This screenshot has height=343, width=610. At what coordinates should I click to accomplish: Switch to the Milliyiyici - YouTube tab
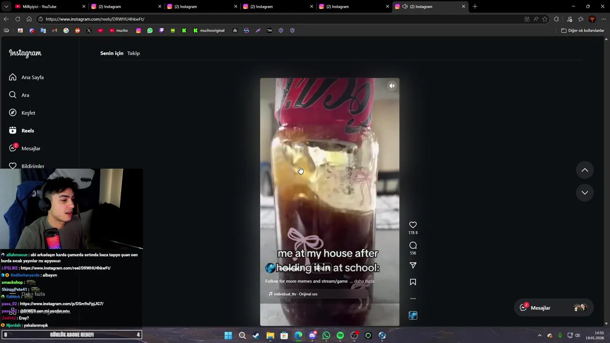[50, 7]
